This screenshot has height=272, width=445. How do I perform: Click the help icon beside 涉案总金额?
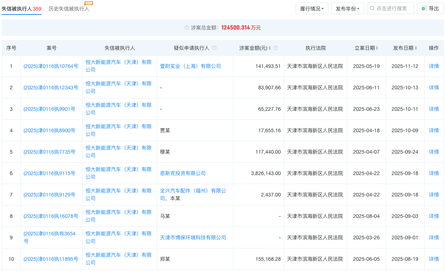tap(187, 28)
